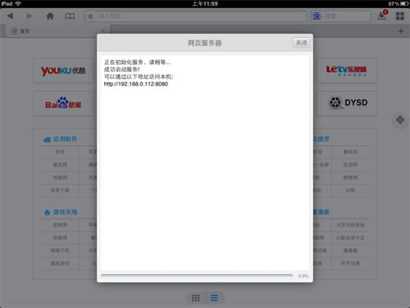Close the 首页 tab with its X
The image size is (410, 308).
click(x=102, y=30)
